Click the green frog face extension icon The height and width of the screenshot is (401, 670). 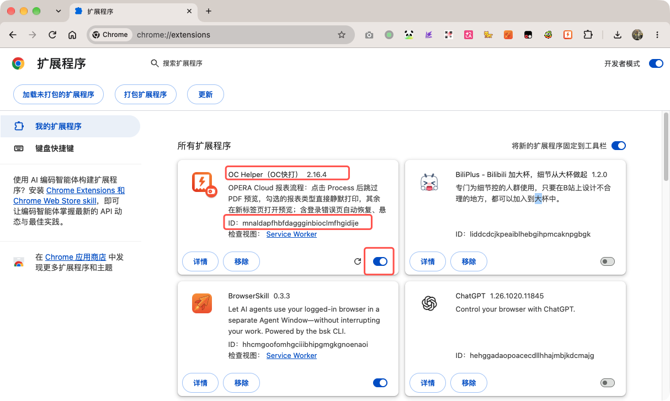click(548, 35)
